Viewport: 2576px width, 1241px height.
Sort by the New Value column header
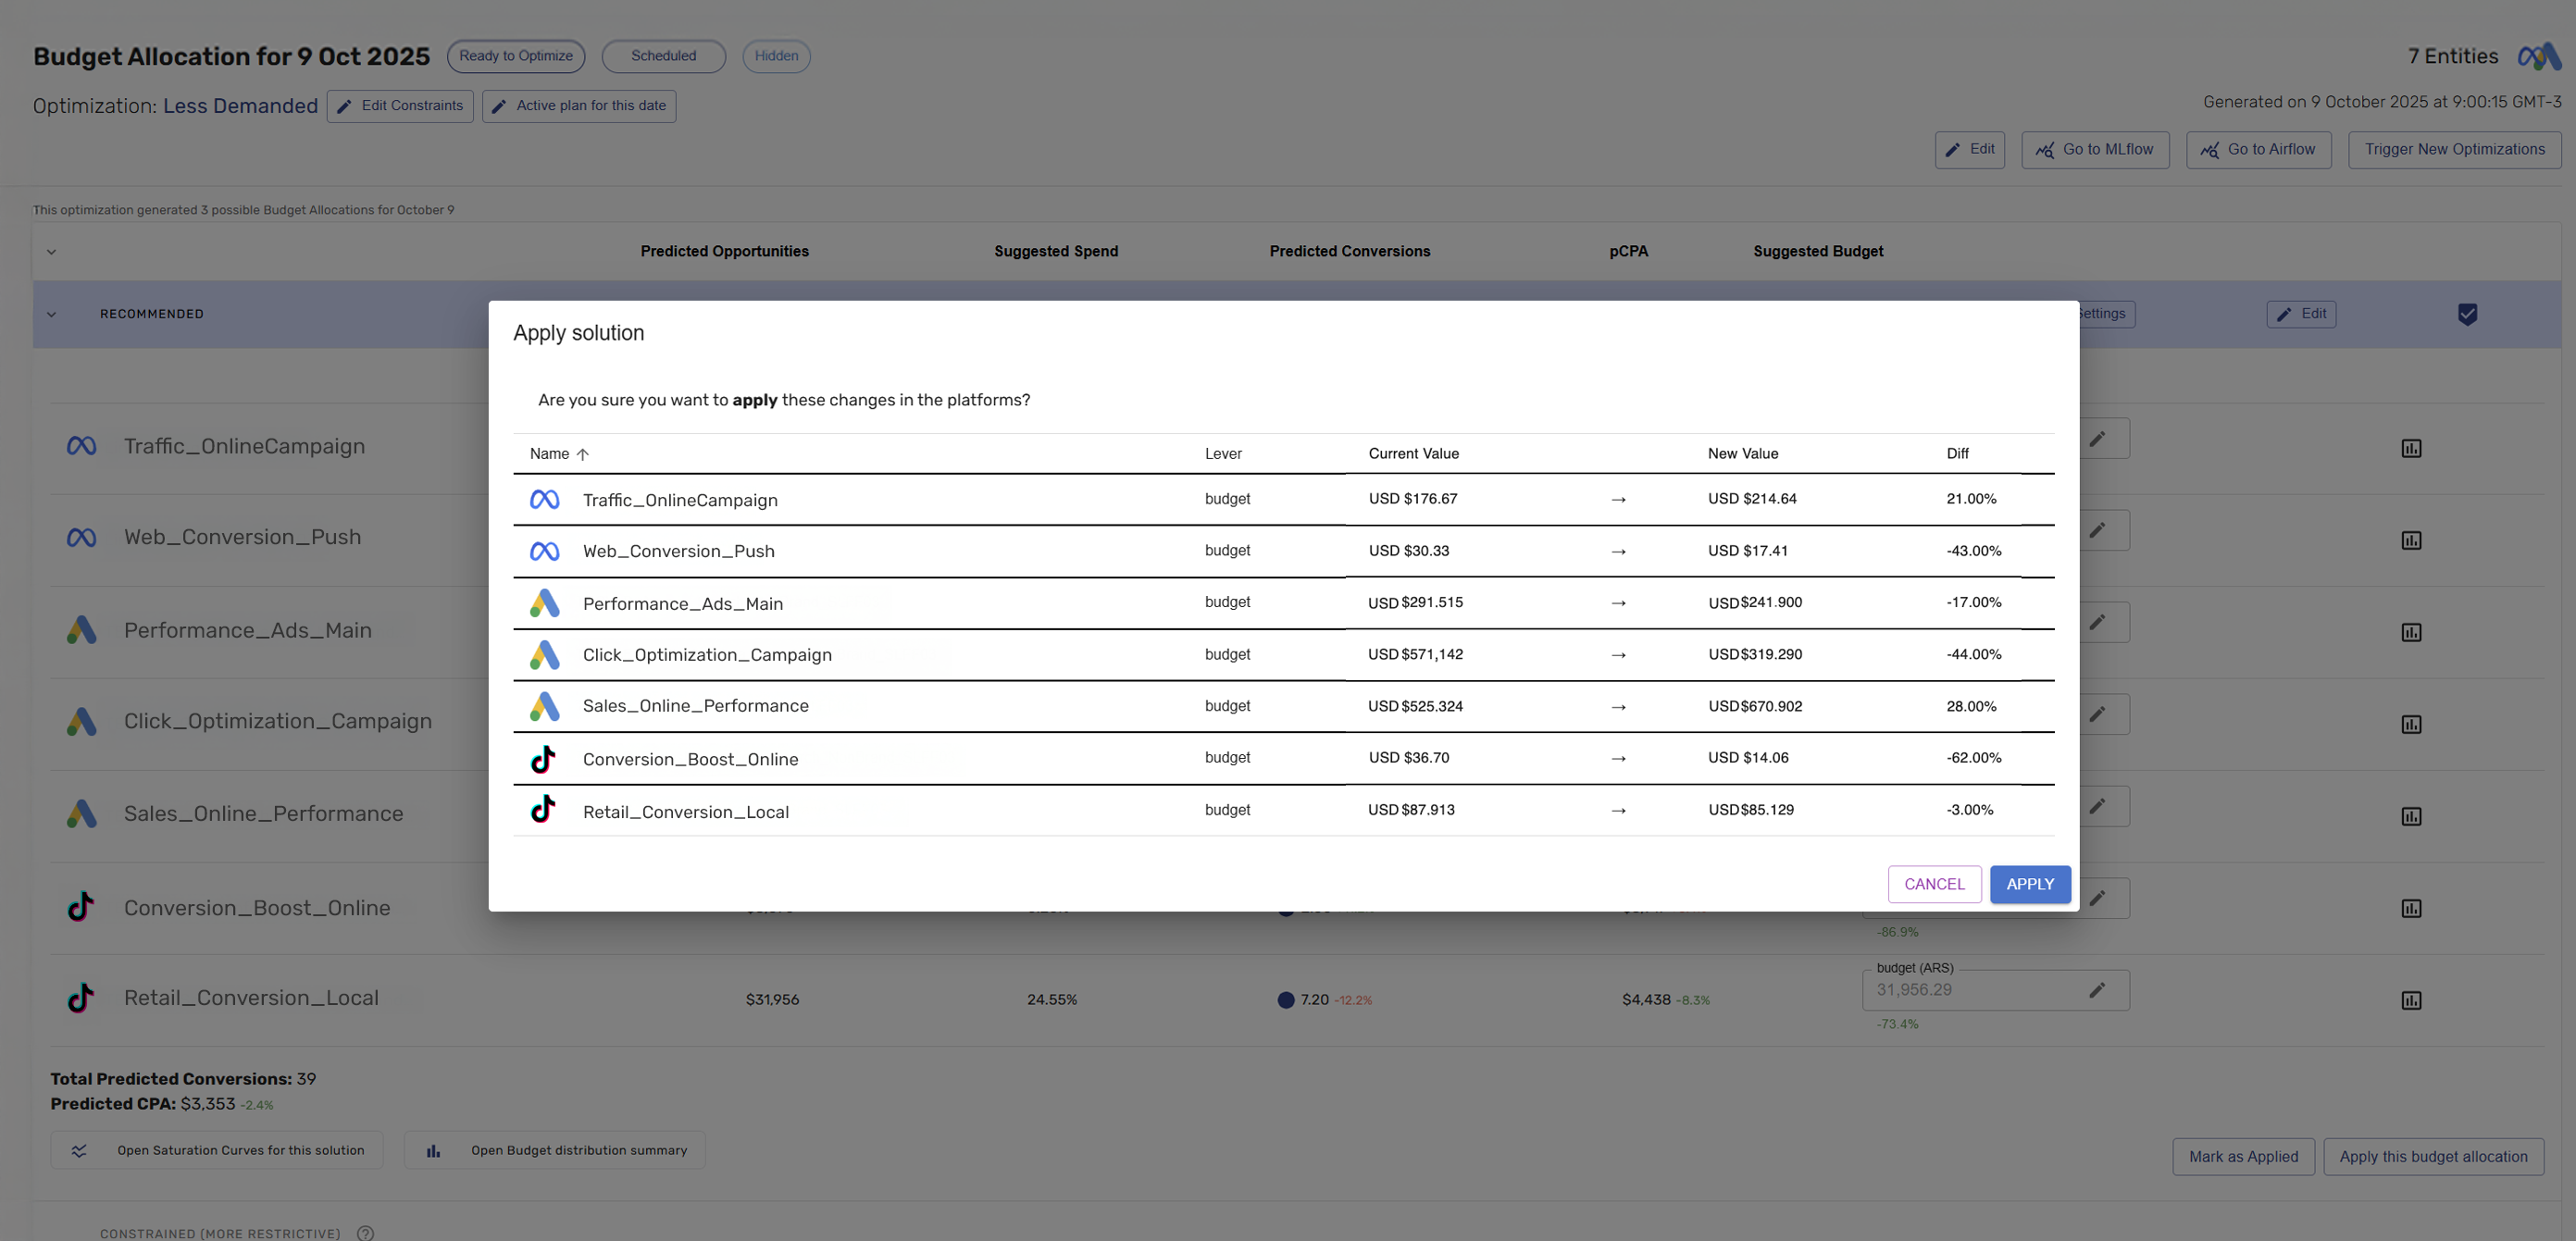1742,454
